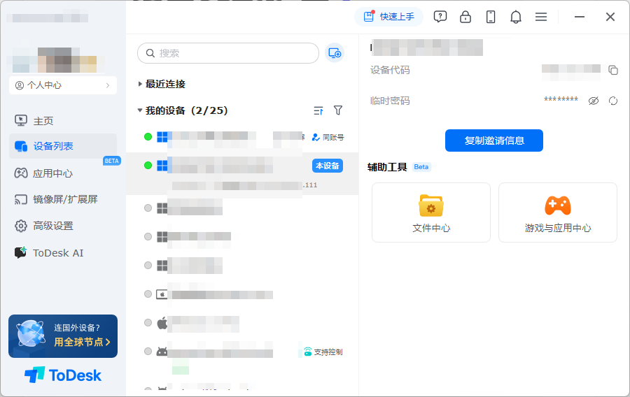Image resolution: width=630 pixels, height=397 pixels.
Task: Open 镜像屏/扩展屏 screen mirroring
Action: click(x=63, y=199)
